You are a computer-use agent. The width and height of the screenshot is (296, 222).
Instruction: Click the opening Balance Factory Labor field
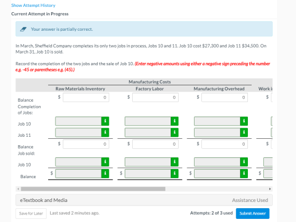pos(155,97)
